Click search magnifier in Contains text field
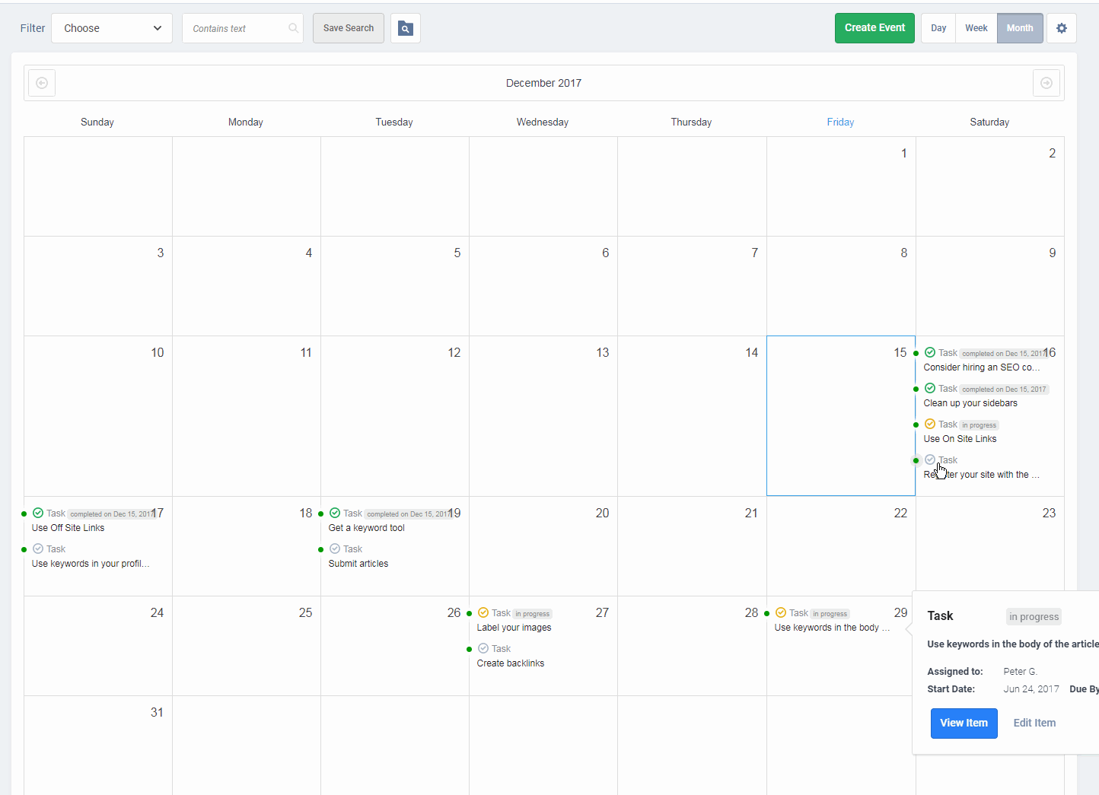The width and height of the screenshot is (1099, 795). [x=293, y=28]
